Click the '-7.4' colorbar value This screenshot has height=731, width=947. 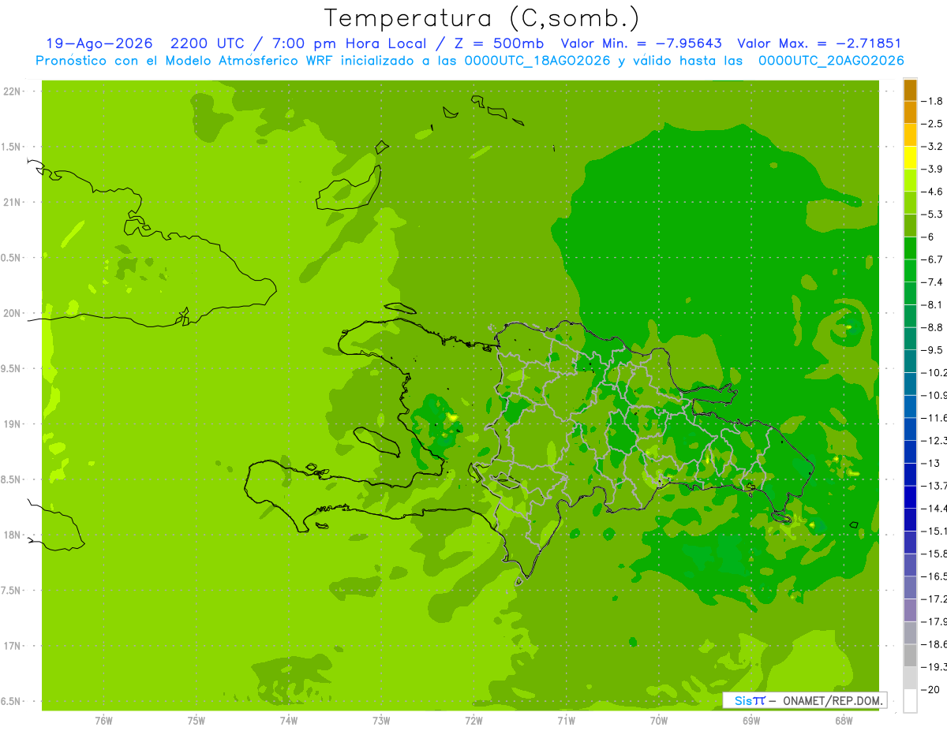(x=932, y=282)
